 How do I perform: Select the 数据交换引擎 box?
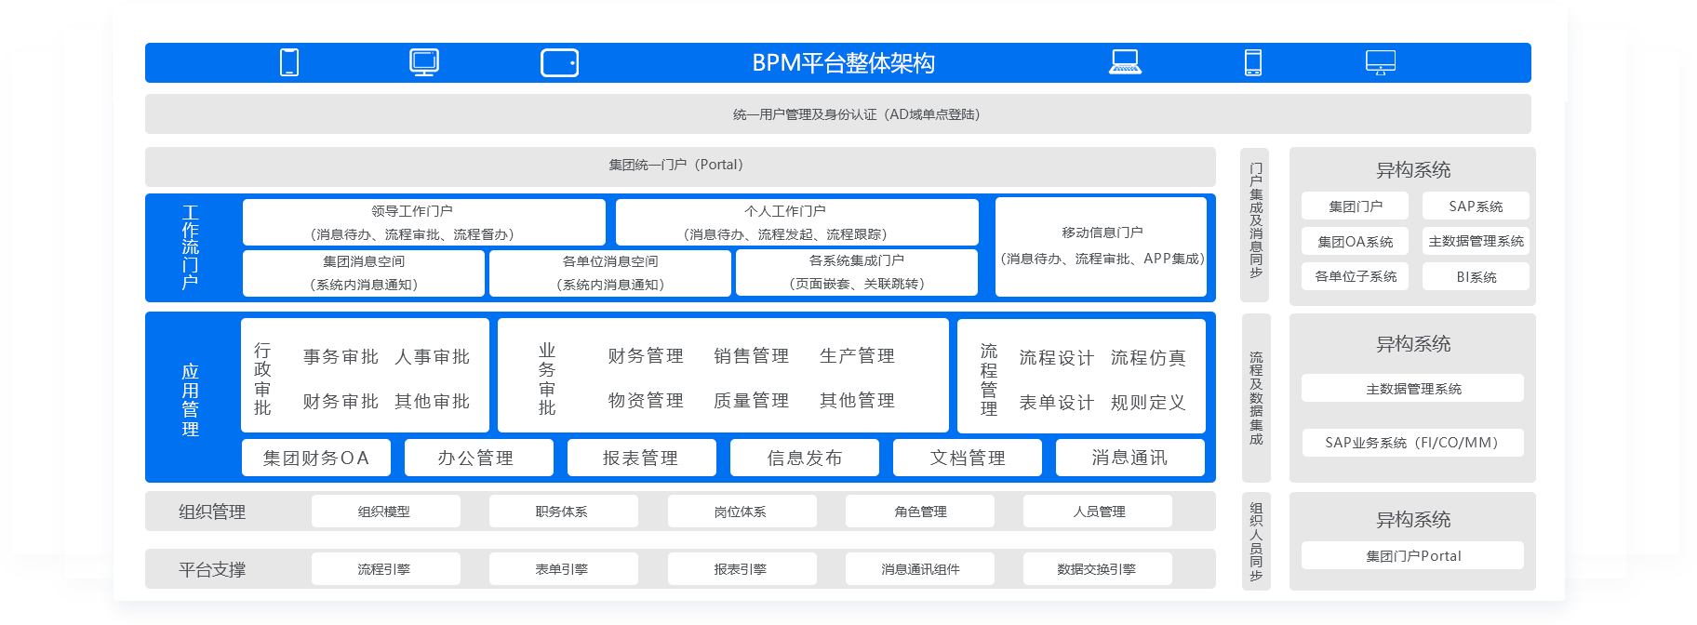pyautogui.click(x=1097, y=569)
